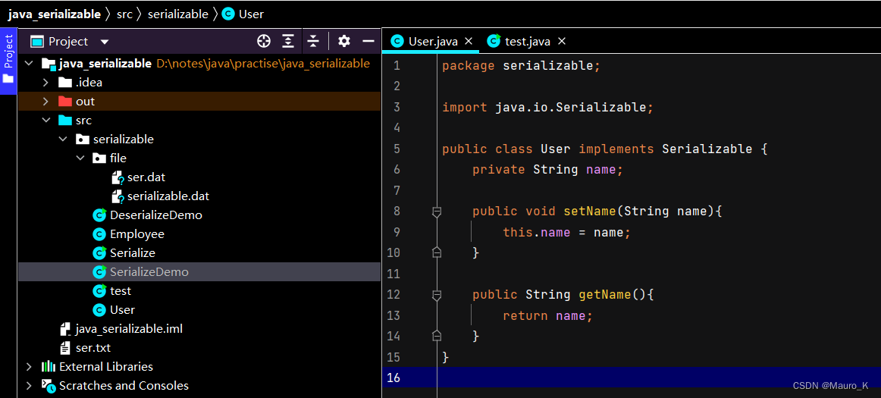The width and height of the screenshot is (881, 398).
Task: Collapse the java_serializable project root
Action: point(30,64)
